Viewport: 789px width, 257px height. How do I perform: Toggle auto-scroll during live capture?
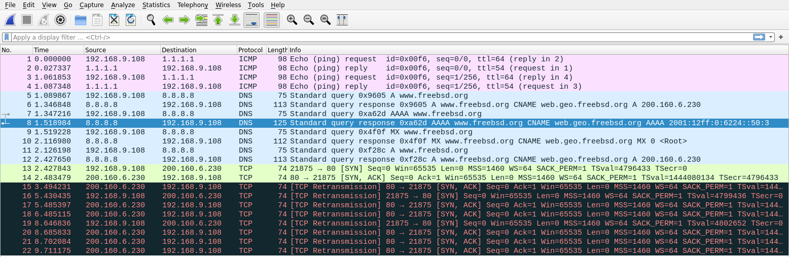252,20
